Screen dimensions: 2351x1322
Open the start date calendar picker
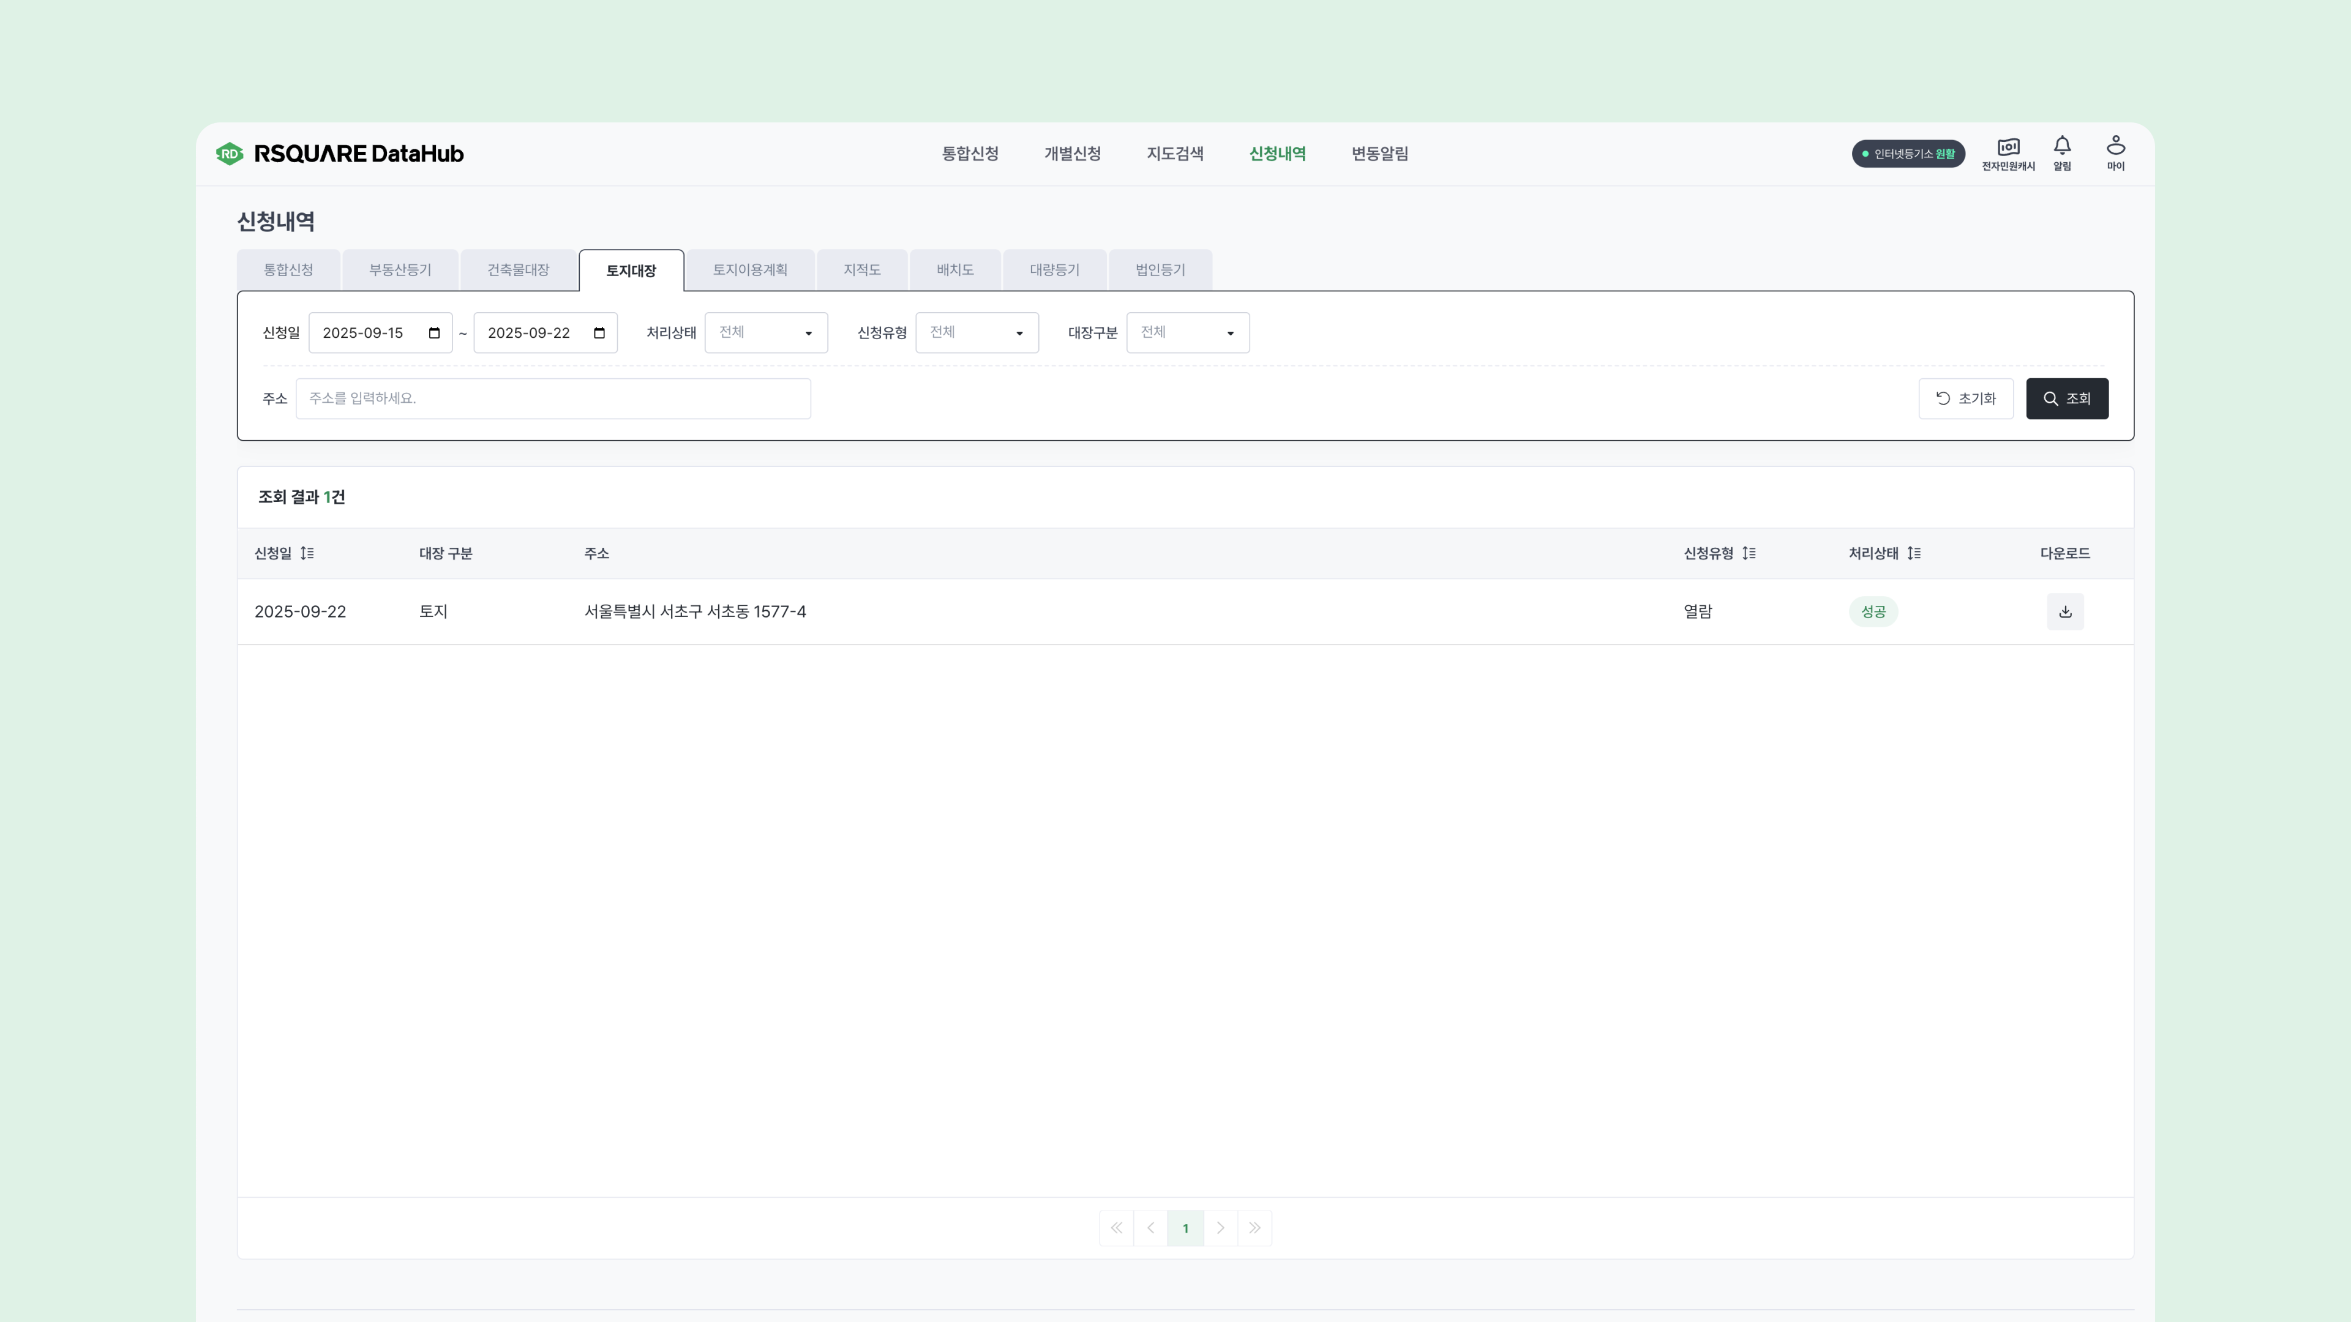coord(435,333)
